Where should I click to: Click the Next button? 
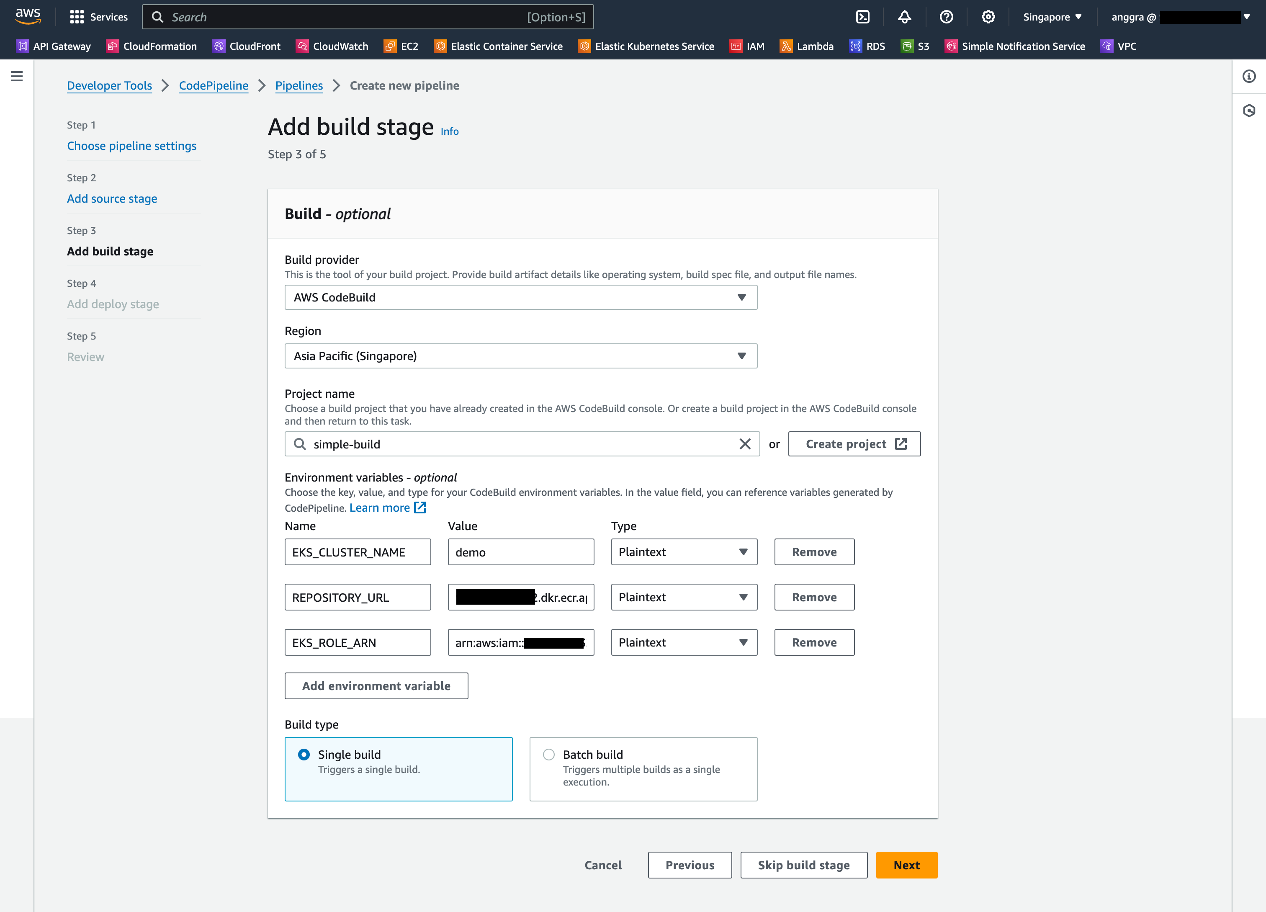click(906, 865)
